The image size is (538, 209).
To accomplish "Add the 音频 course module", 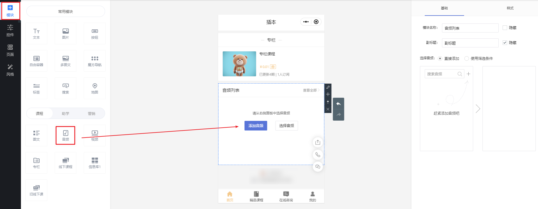I will 66,136.
